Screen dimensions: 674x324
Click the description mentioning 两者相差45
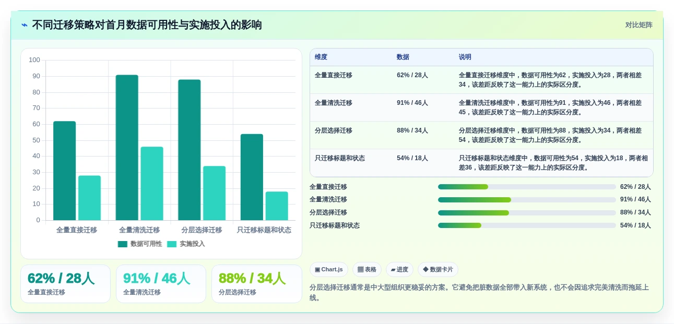[x=550, y=107]
